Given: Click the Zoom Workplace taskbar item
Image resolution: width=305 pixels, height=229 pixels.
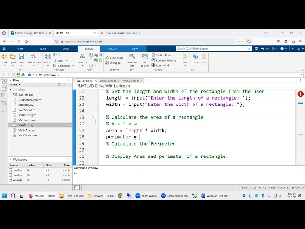Looking at the screenshot, I should click(146, 196).
